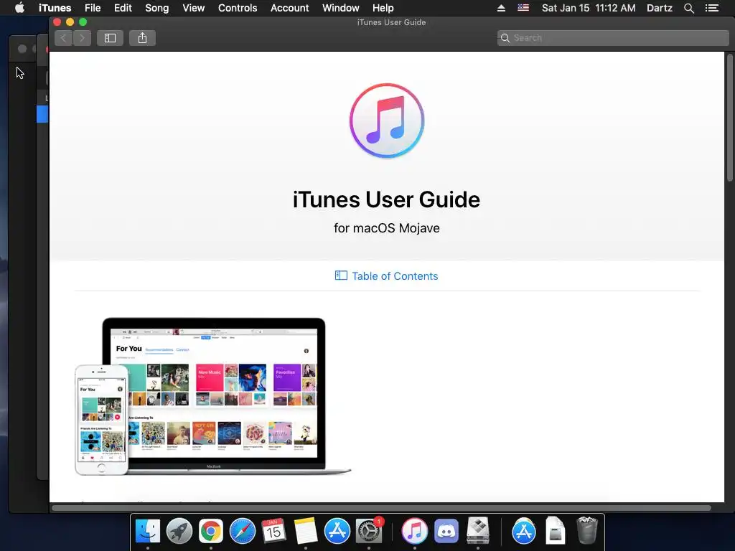Screen dimensions: 735x551
Task: Go back with the toolbar back arrow
Action: click(x=64, y=38)
